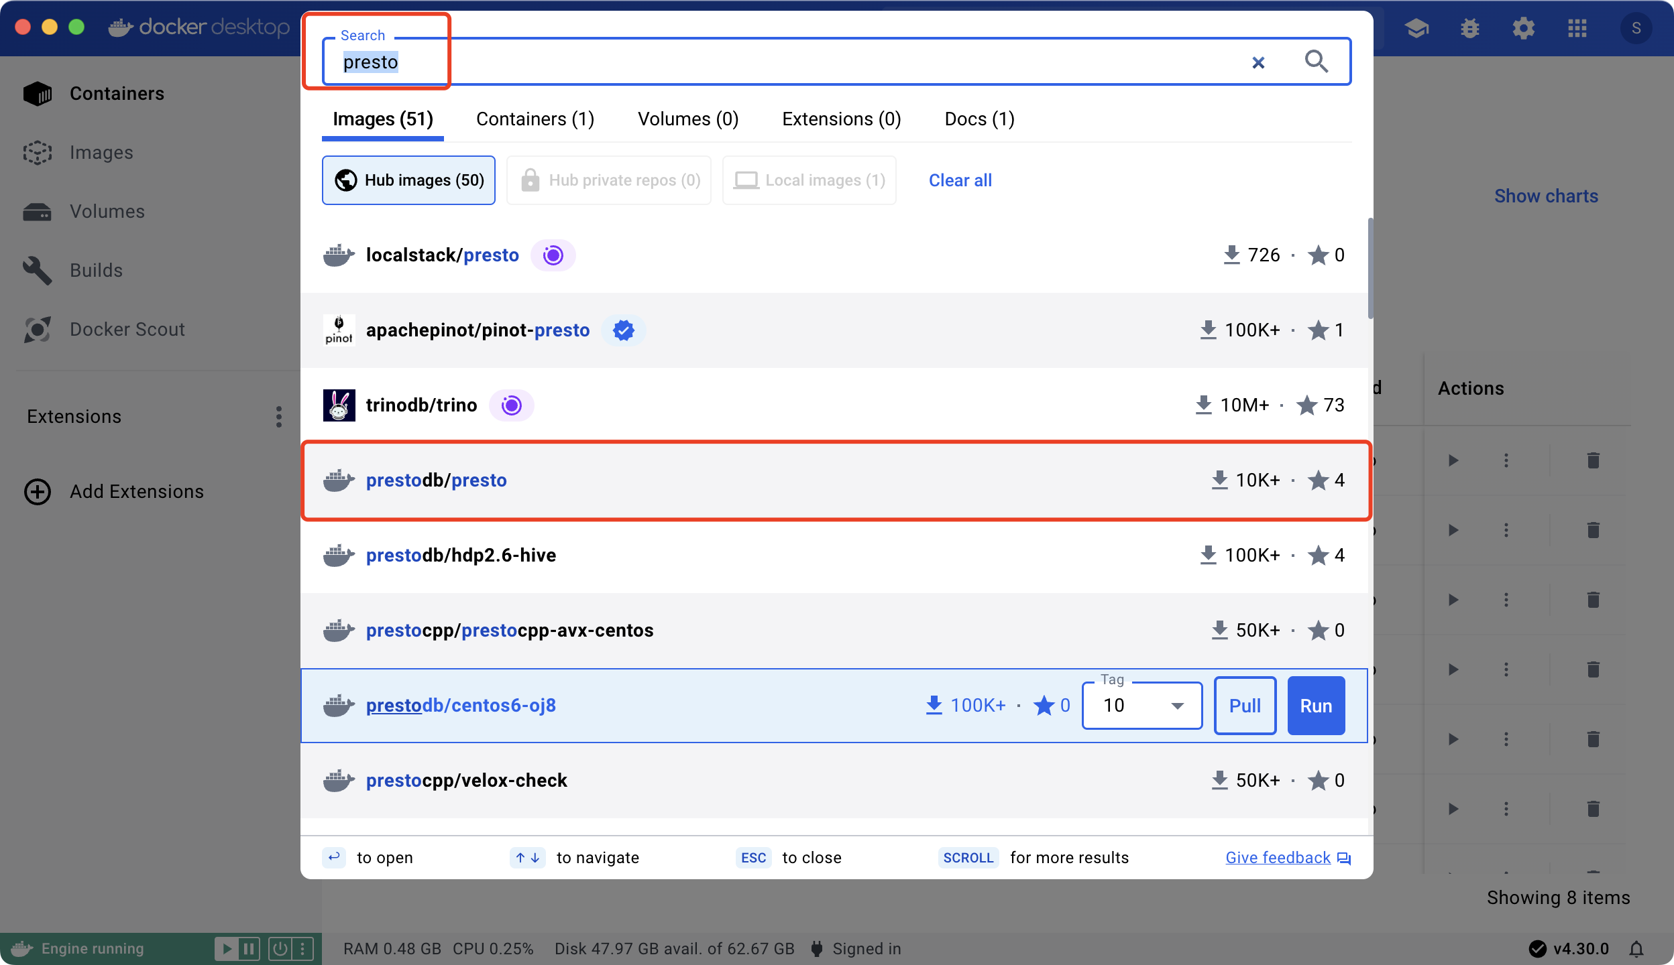The height and width of the screenshot is (965, 1674).
Task: Open the Containers section in sidebar
Action: (117, 94)
